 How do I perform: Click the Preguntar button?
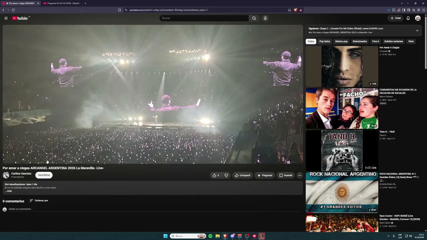(x=265, y=175)
